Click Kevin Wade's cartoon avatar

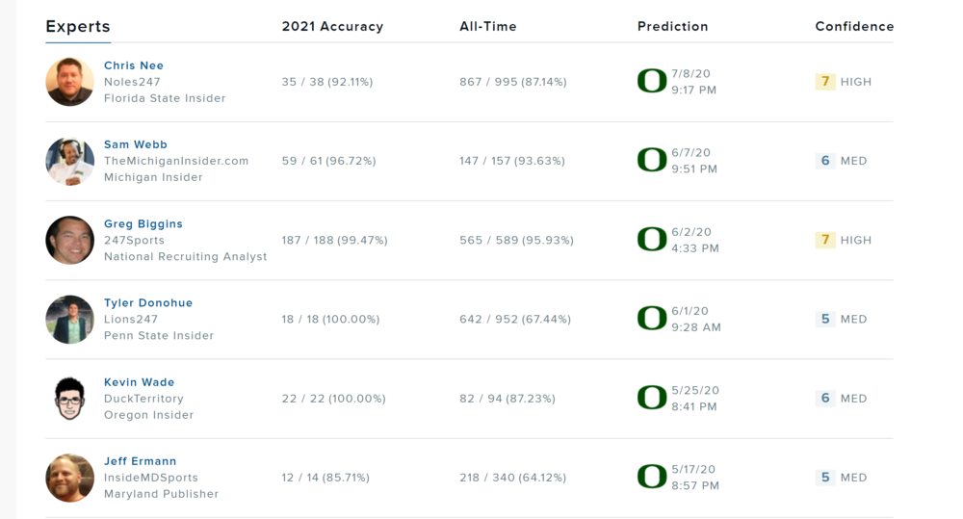tap(70, 398)
